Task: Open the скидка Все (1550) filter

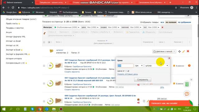Action: pyautogui.click(x=114, y=27)
